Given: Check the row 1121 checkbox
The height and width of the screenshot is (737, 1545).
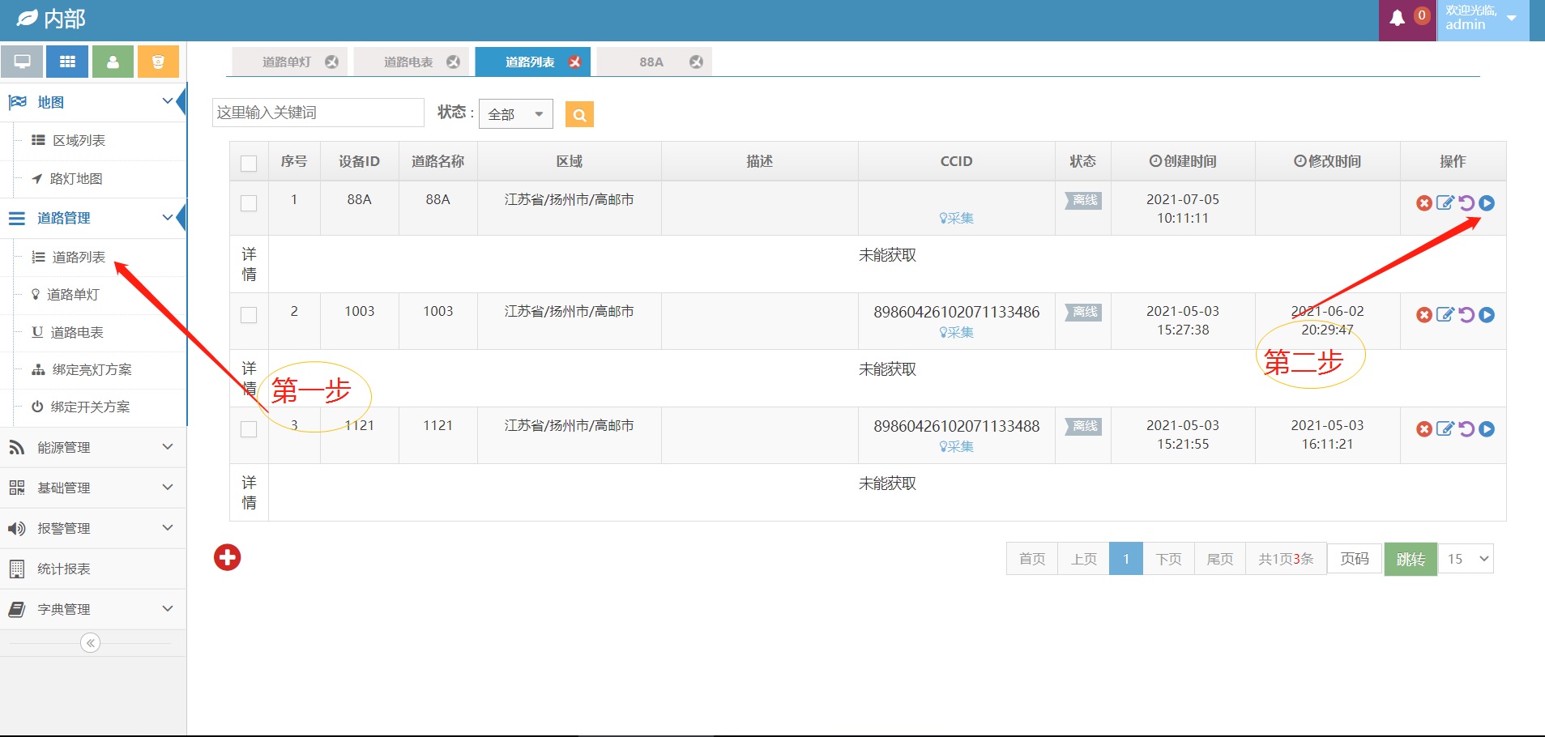Looking at the screenshot, I should pos(249,429).
